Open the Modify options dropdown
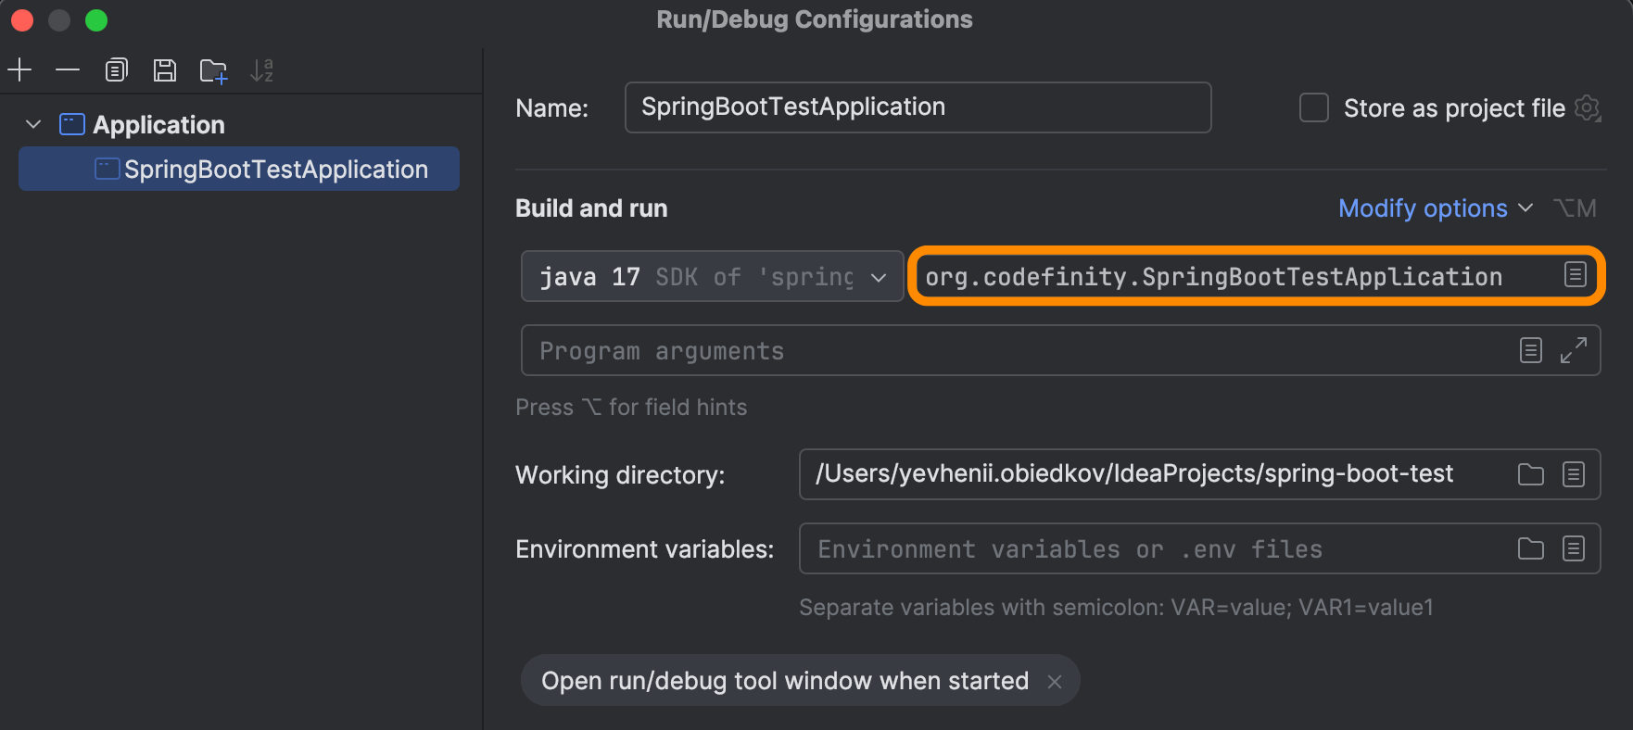 point(1436,208)
